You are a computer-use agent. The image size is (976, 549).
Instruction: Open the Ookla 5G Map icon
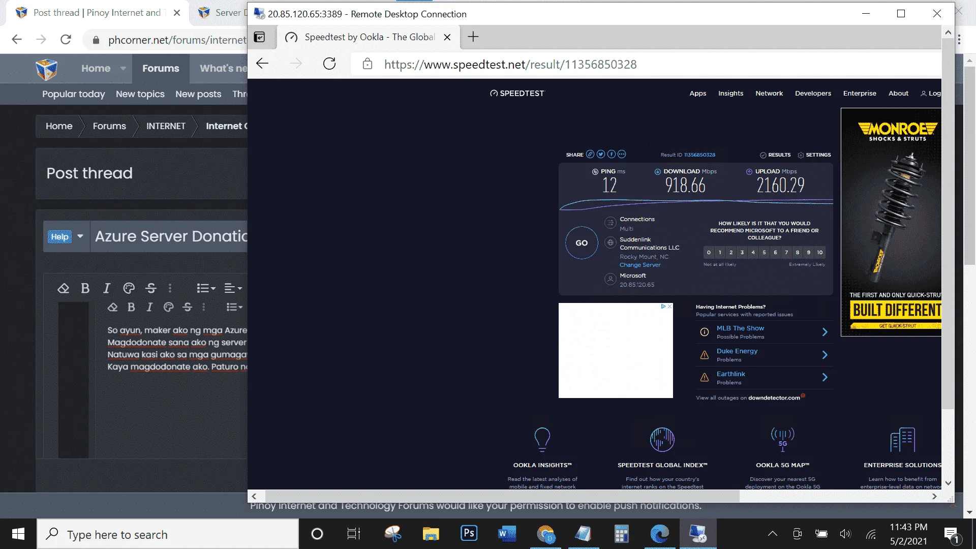click(782, 440)
